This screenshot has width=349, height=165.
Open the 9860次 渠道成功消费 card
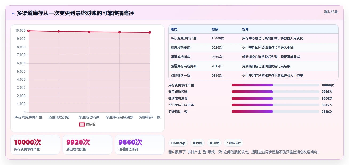tap(140, 145)
